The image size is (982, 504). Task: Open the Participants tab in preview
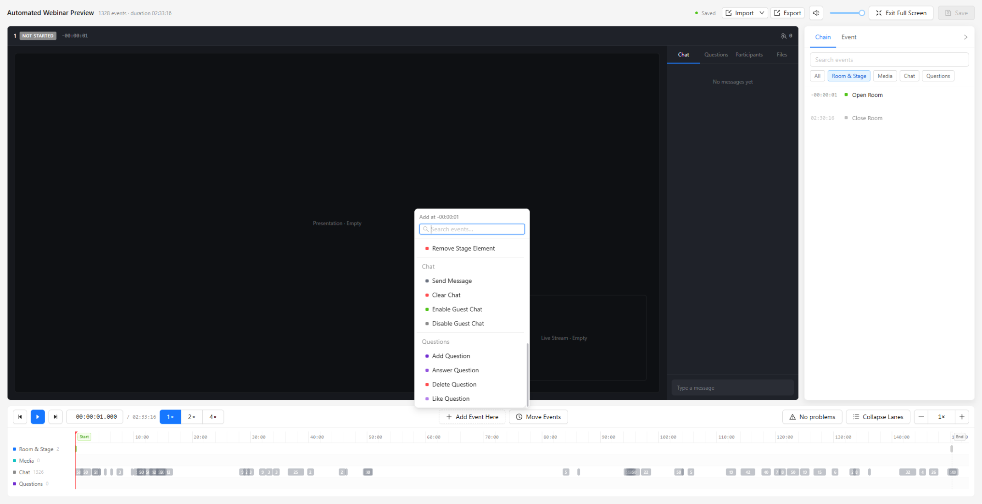[x=749, y=55]
